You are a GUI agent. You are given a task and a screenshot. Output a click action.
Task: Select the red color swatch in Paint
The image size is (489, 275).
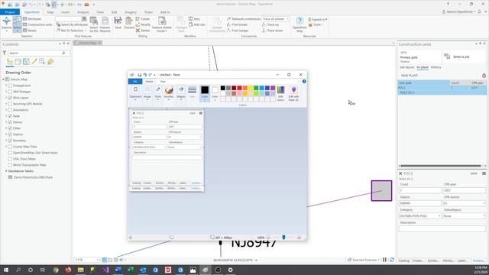coord(239,89)
